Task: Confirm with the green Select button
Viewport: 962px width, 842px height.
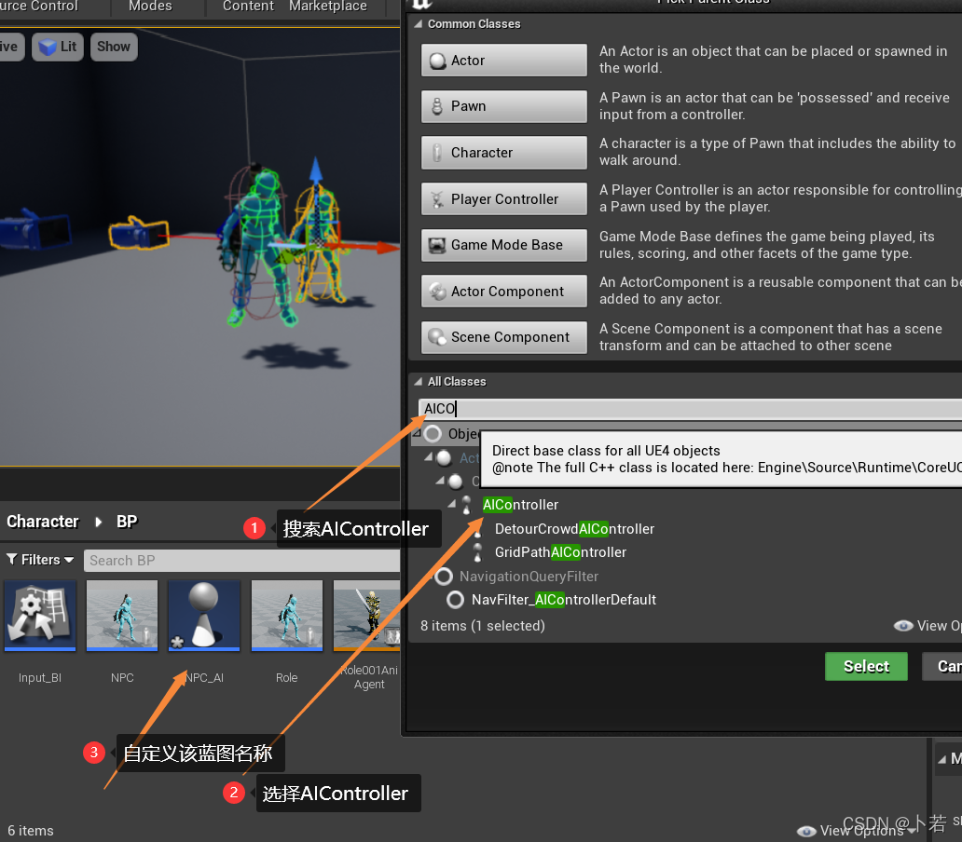Action: click(x=866, y=666)
